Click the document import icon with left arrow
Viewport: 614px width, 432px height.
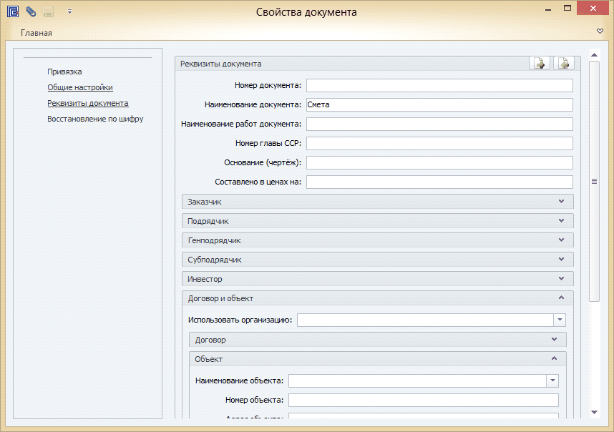click(565, 64)
